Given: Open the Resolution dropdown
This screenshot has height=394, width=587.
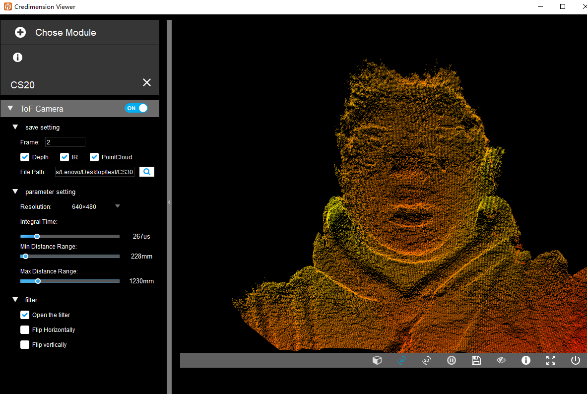Looking at the screenshot, I should [118, 206].
